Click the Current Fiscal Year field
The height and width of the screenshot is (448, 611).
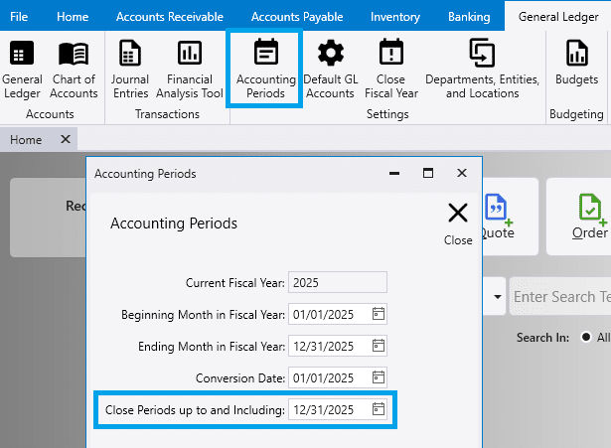(x=337, y=283)
